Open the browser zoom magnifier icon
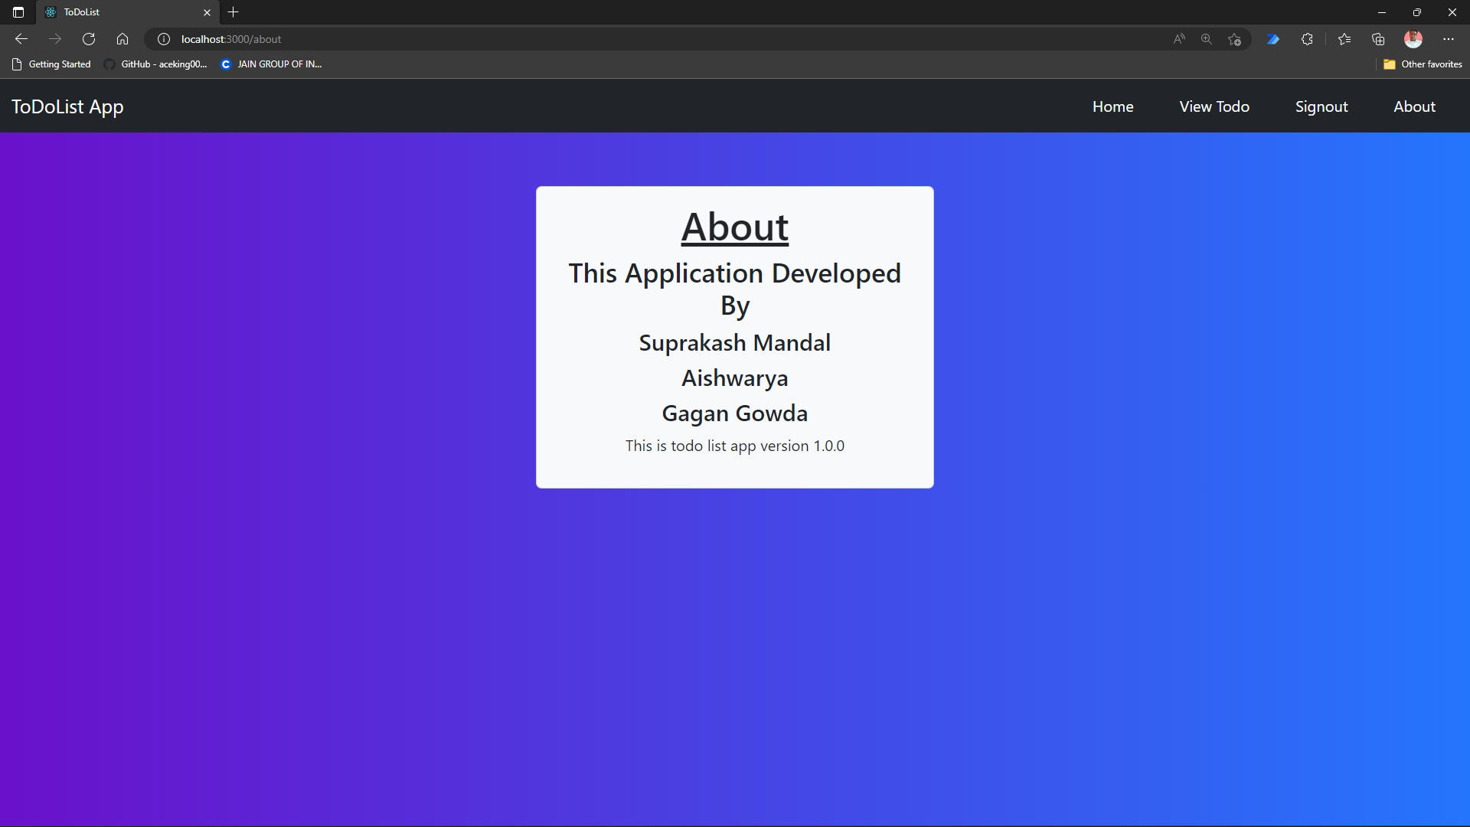The width and height of the screenshot is (1470, 827). (1207, 38)
